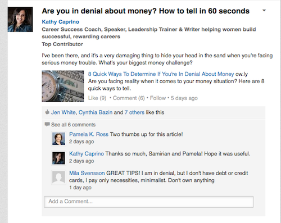281x223 pixels.
Task: Follow this discussion
Action: (158, 98)
